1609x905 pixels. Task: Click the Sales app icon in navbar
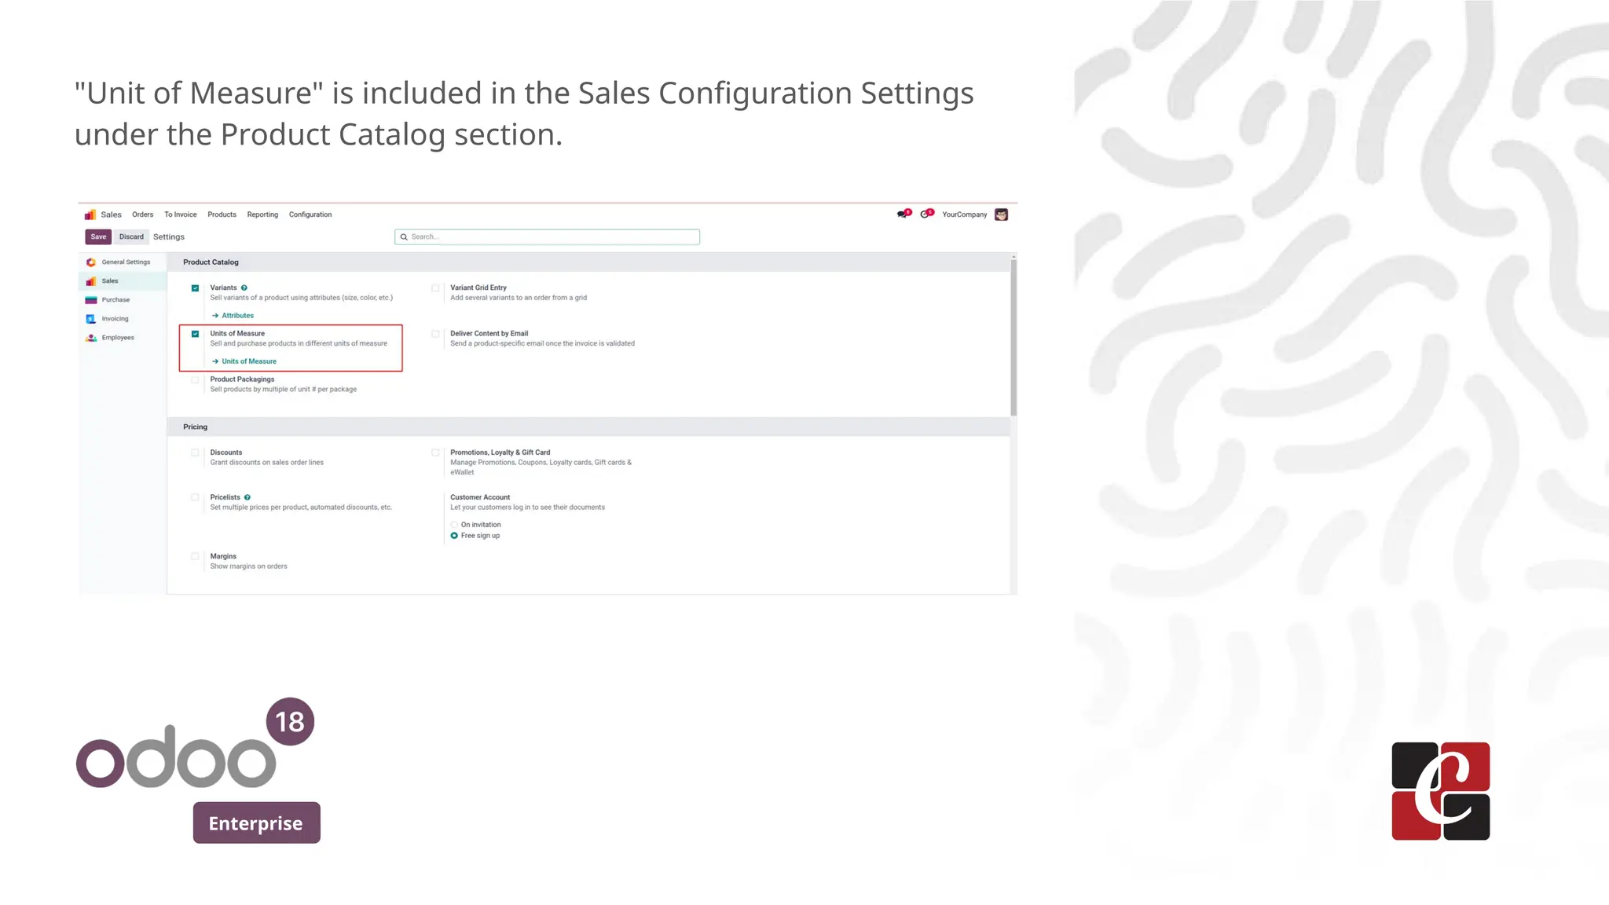tap(90, 214)
